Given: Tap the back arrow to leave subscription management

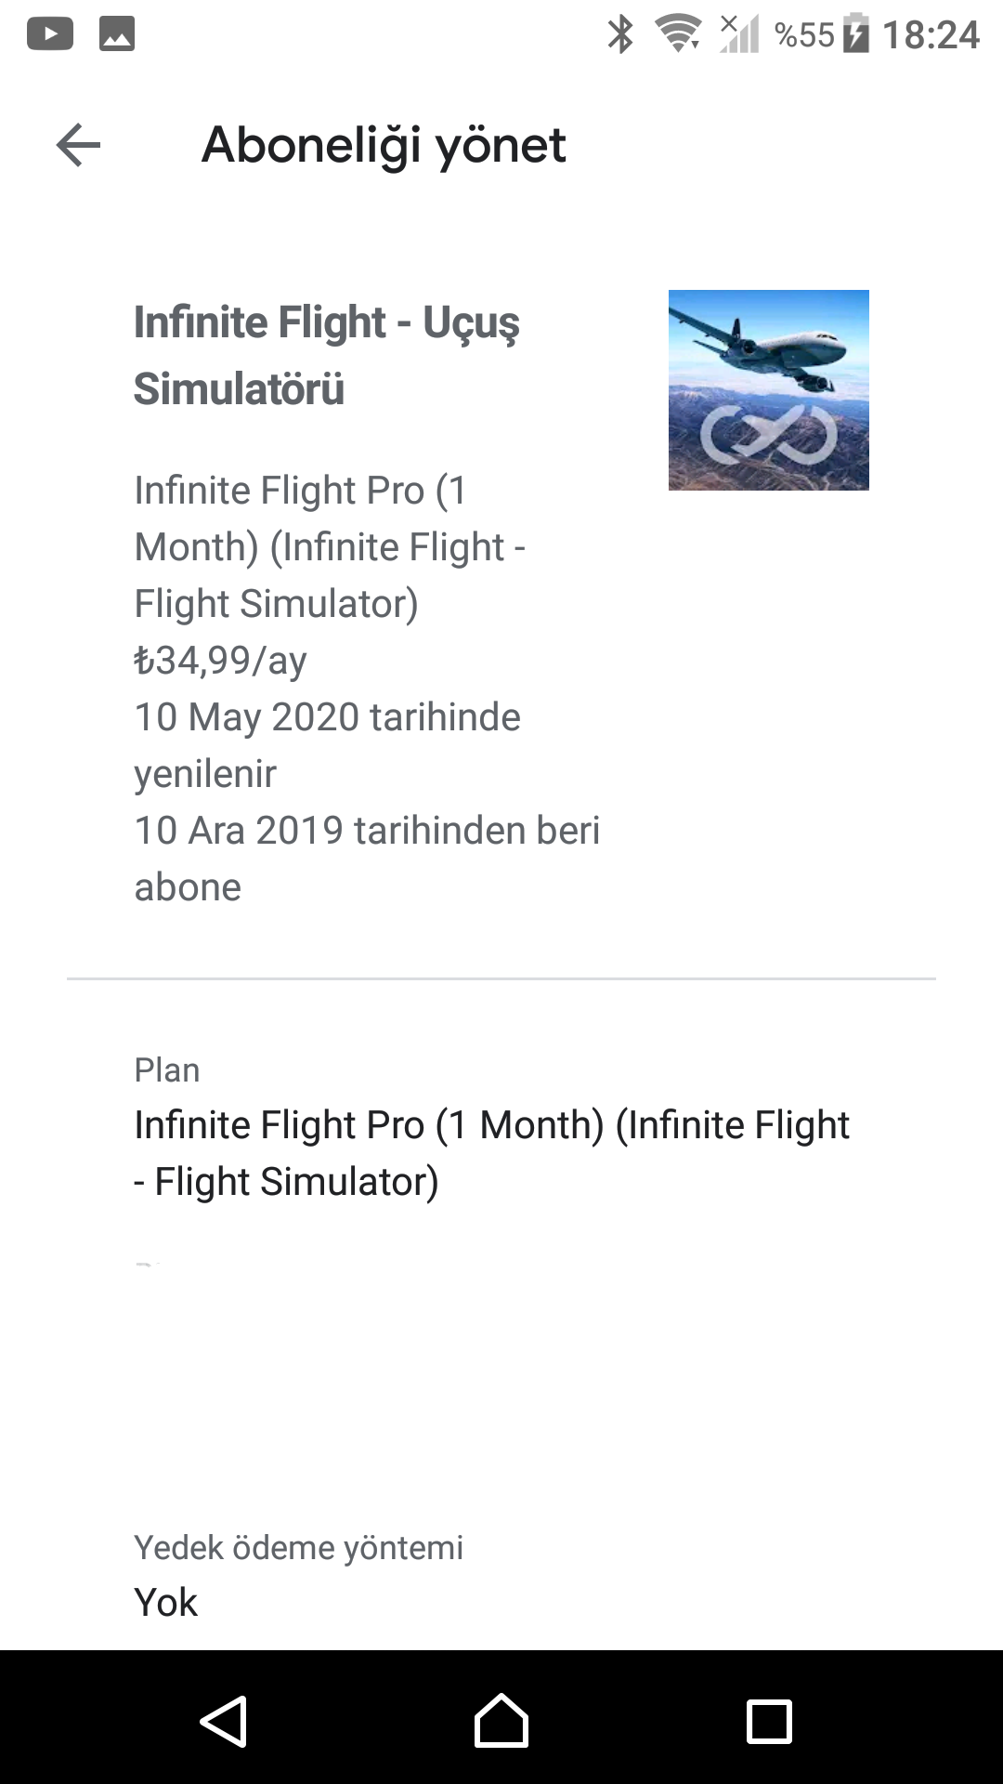Looking at the screenshot, I should pyautogui.click(x=78, y=145).
